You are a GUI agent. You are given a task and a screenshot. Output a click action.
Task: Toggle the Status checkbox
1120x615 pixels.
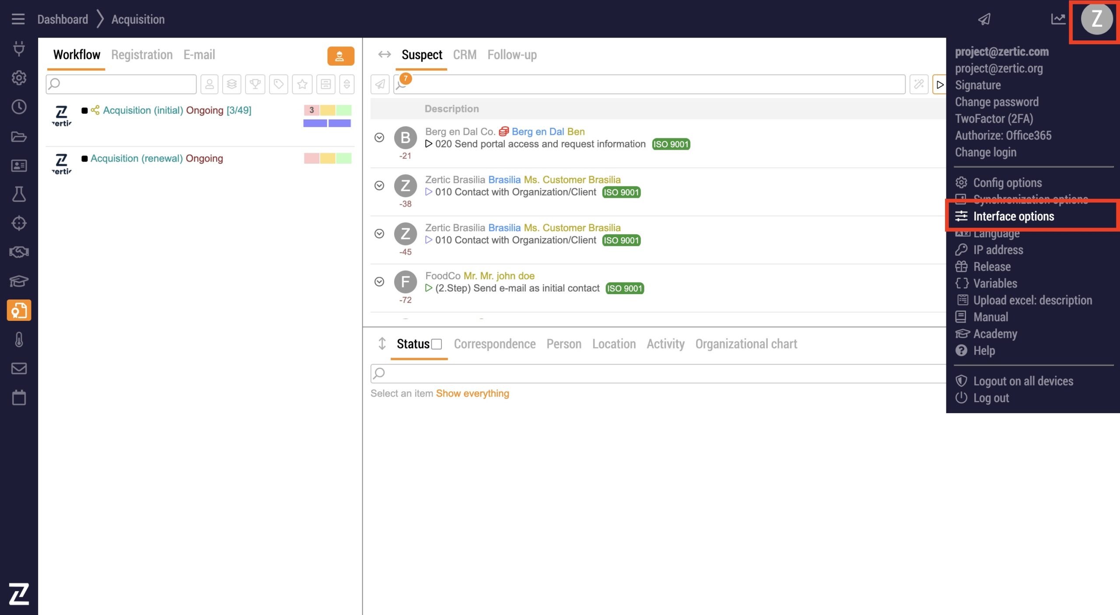pos(436,344)
